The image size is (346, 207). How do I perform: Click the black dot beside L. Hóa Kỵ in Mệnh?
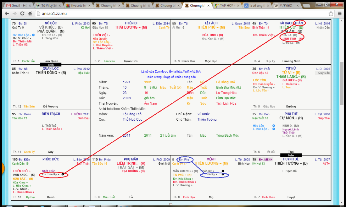pos(223,174)
